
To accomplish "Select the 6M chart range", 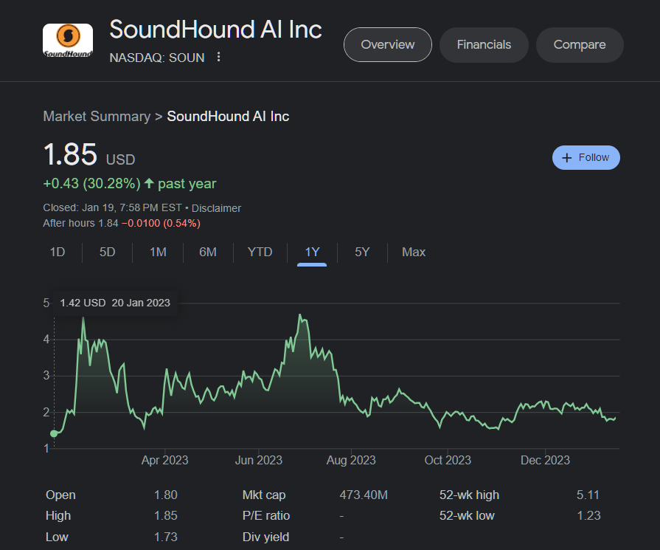I will (x=208, y=252).
